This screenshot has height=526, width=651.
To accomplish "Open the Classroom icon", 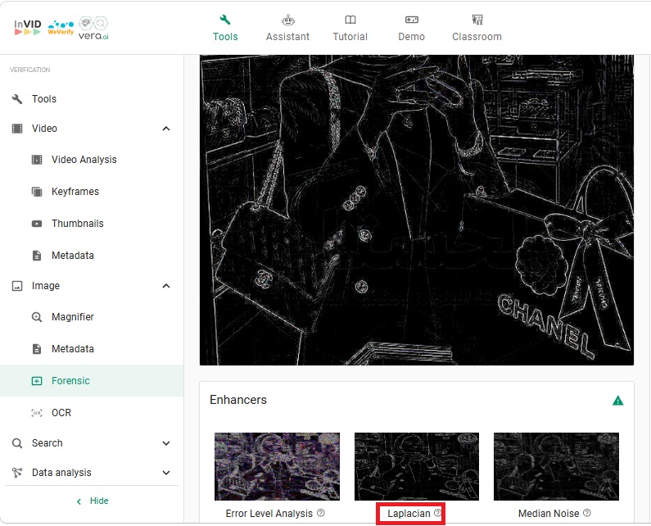I will [x=477, y=20].
